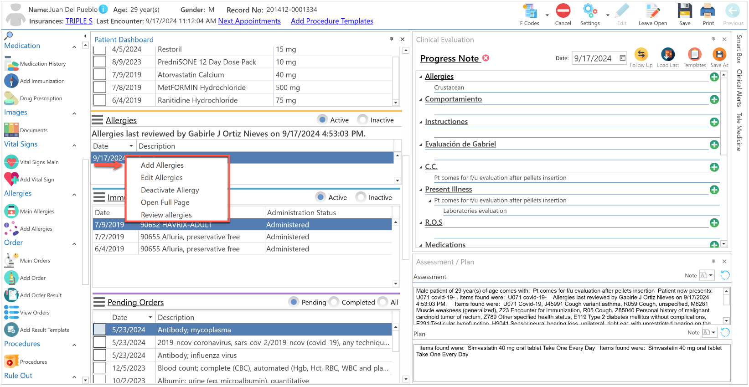
Task: Select the Active radio button for Immunizations
Action: tap(321, 197)
